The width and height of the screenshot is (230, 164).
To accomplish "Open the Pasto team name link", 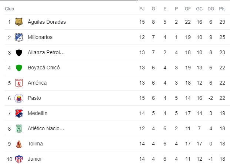I will pyautogui.click(x=34, y=98).
